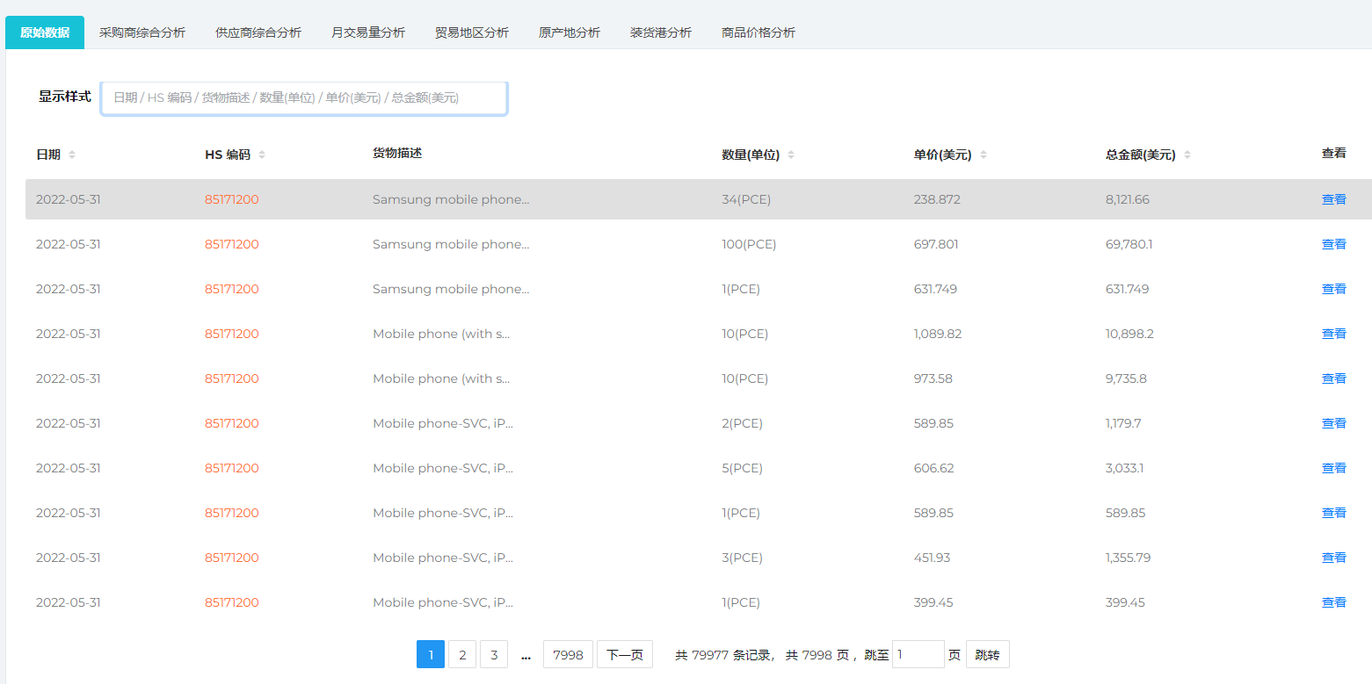Click the 跳转 jump button
Viewport: 1372px width, 684px height.
(987, 654)
